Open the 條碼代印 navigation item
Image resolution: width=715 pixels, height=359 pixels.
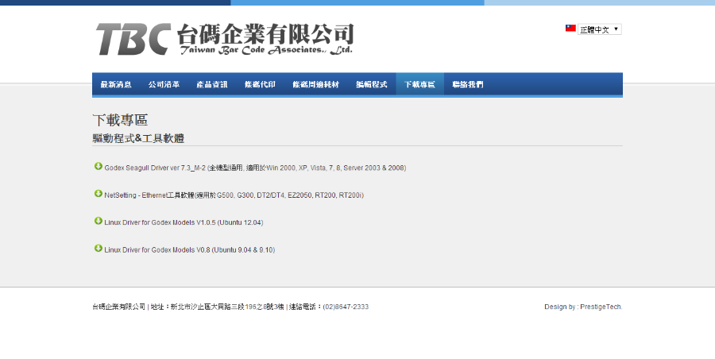point(260,84)
